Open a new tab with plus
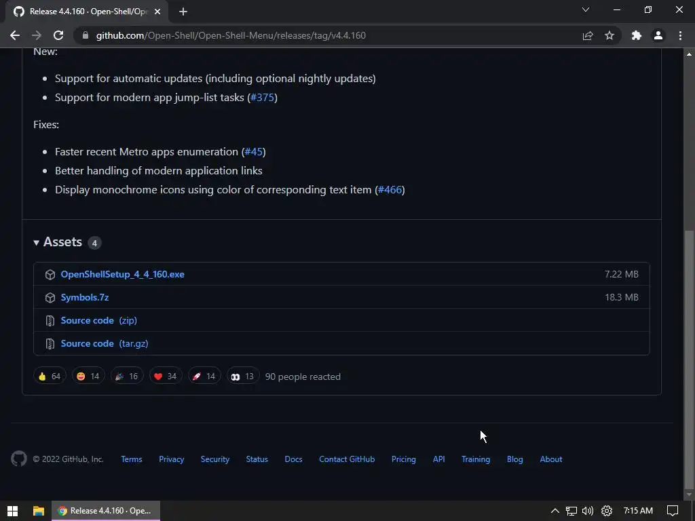Viewport: 695px width, 521px height. 183,12
